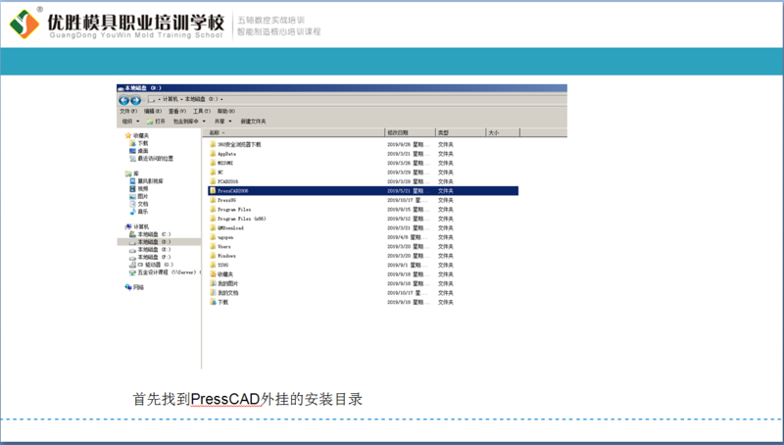Open 桌面 in the sidebar

138,151
